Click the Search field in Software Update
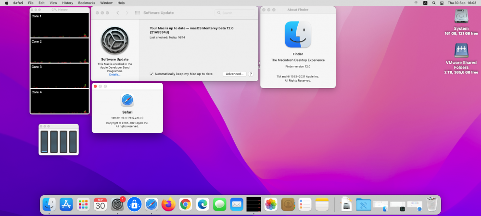481x216 pixels. 235,13
